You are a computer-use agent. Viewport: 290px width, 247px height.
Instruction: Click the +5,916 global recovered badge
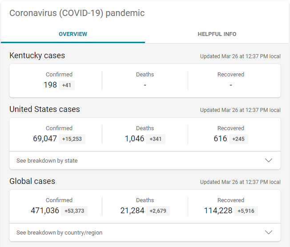tap(246, 211)
